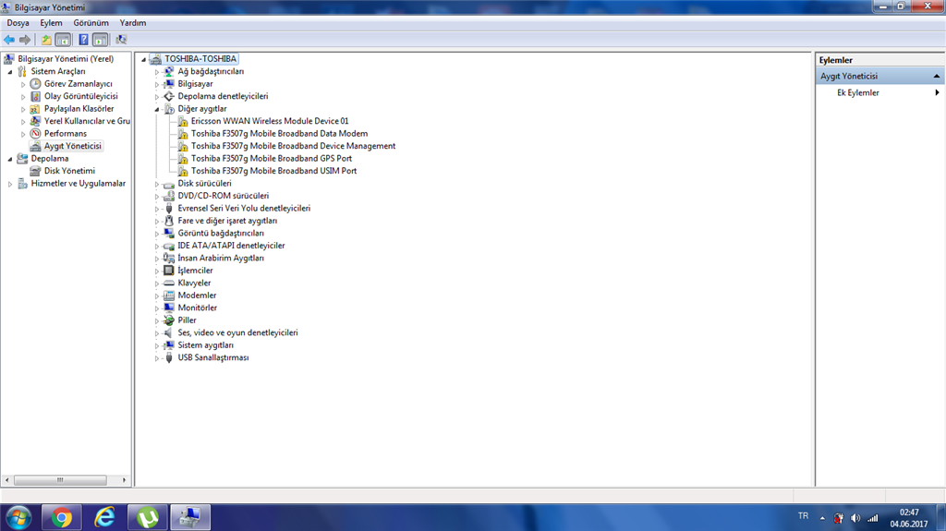This screenshot has height=531, width=946.
Task: Expand the Modemler category
Action: (x=157, y=296)
